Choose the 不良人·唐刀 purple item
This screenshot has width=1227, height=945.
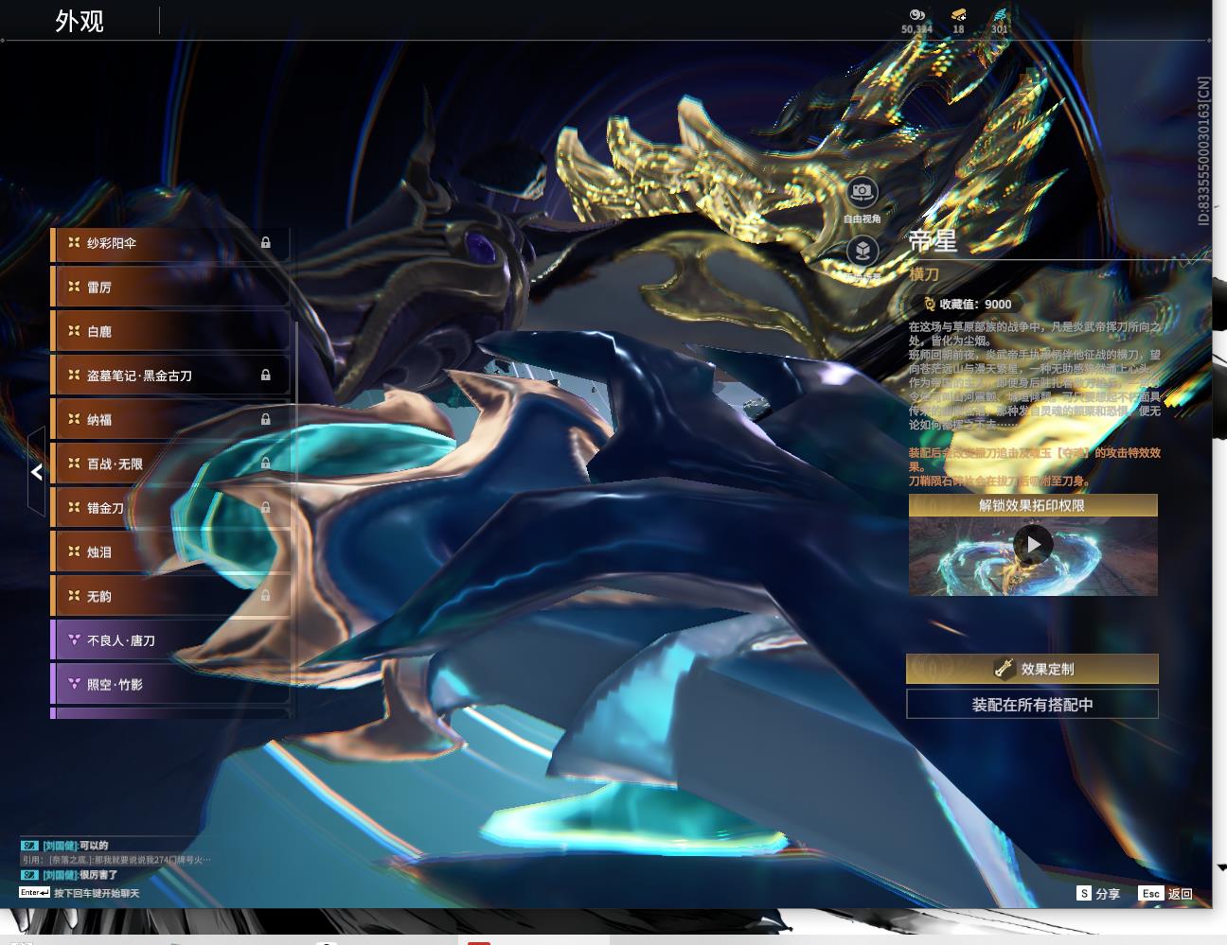(170, 640)
